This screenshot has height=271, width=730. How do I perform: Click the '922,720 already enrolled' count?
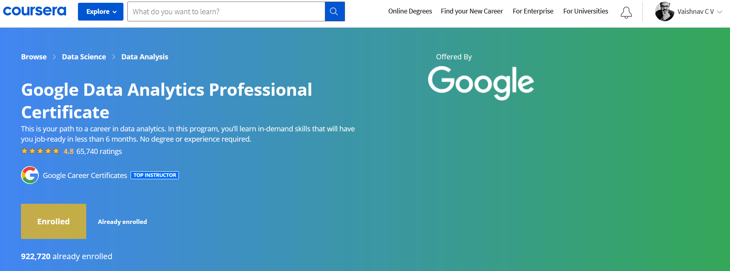(66, 256)
